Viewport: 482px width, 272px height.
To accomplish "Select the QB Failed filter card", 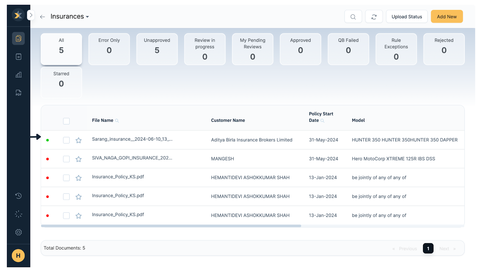I will pyautogui.click(x=348, y=49).
